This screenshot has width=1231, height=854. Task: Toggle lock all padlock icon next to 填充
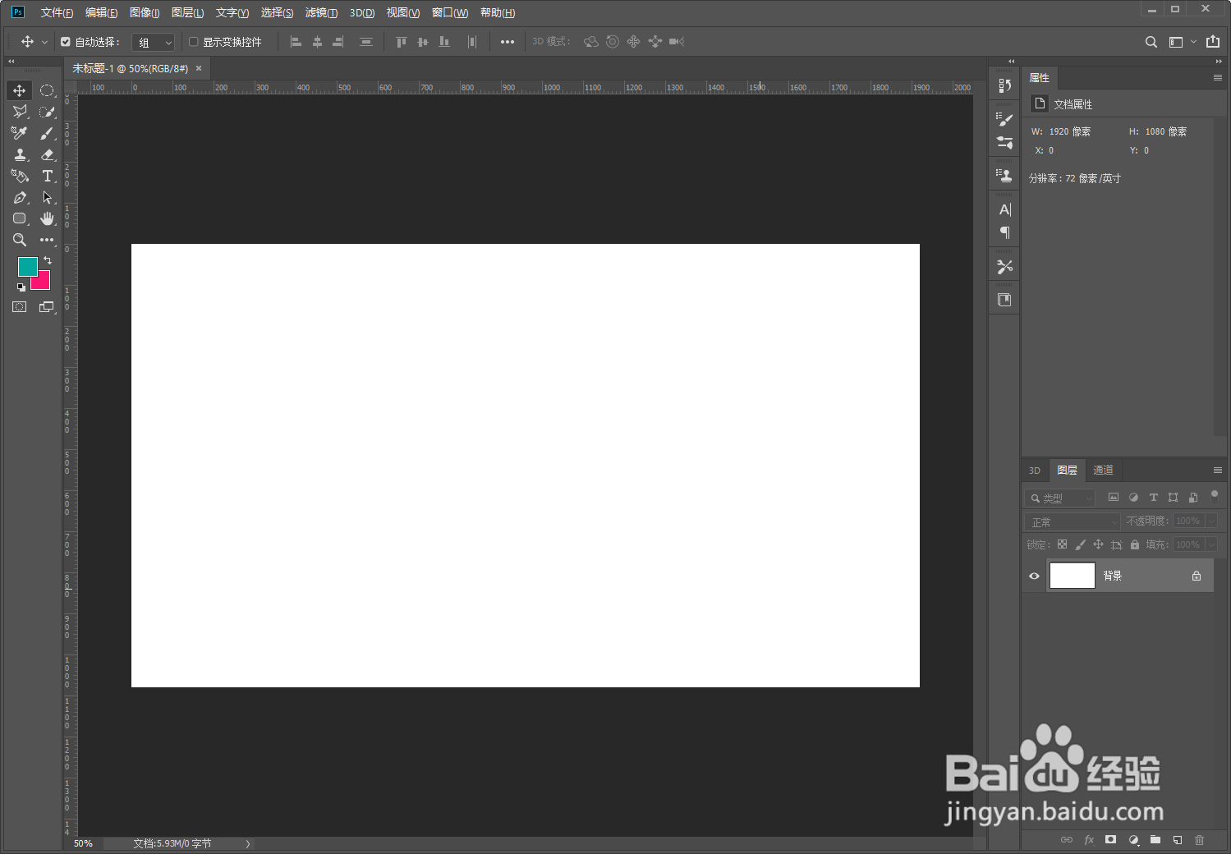[x=1135, y=544]
